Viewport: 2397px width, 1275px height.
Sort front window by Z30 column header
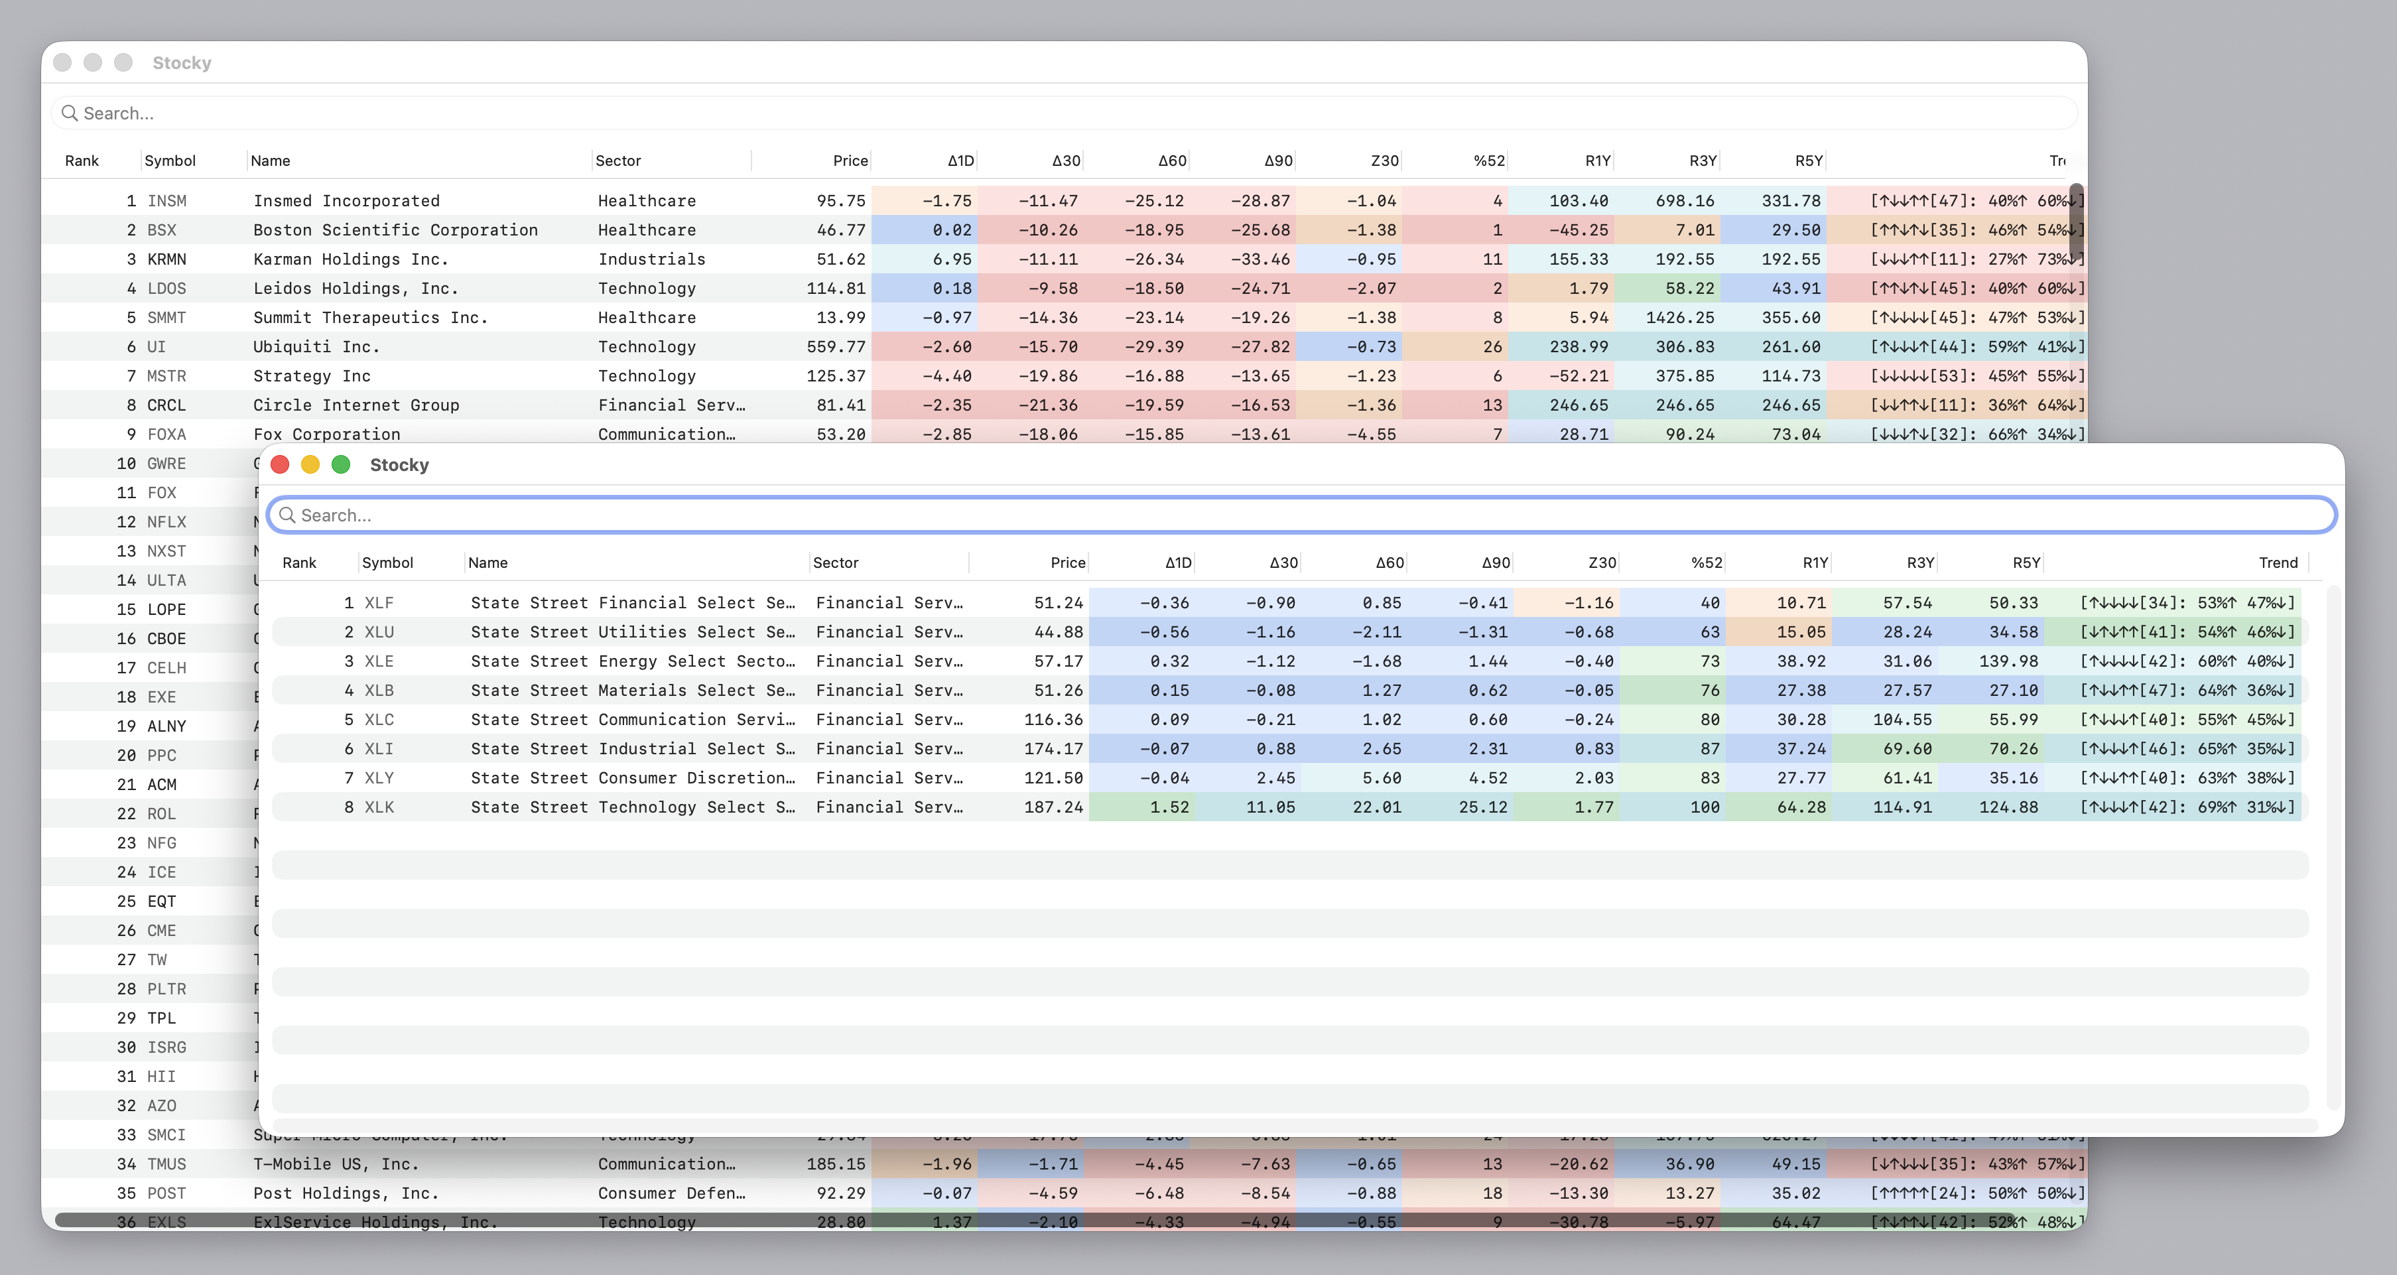click(x=1602, y=562)
